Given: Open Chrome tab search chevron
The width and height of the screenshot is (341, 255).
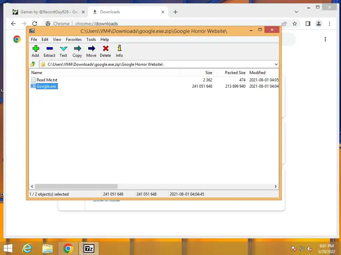Looking at the screenshot, I should [296, 12].
